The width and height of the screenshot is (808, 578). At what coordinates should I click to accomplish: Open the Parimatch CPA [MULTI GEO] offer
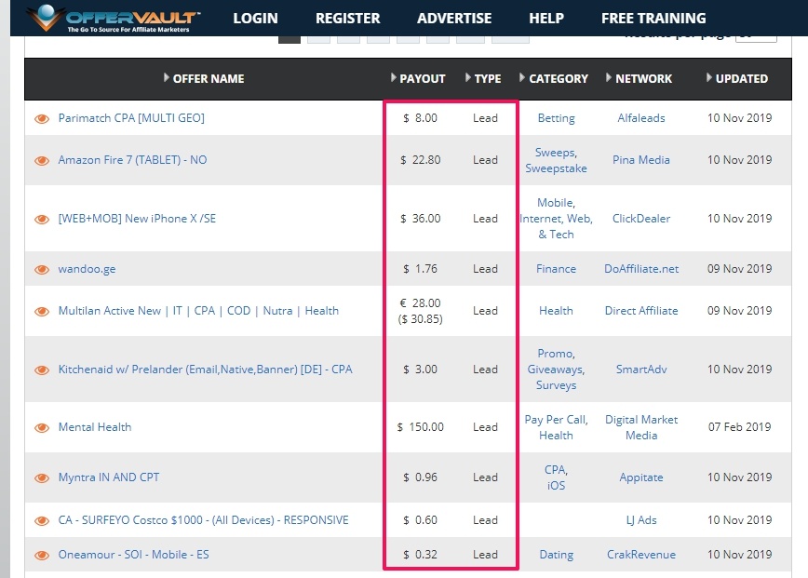point(131,118)
